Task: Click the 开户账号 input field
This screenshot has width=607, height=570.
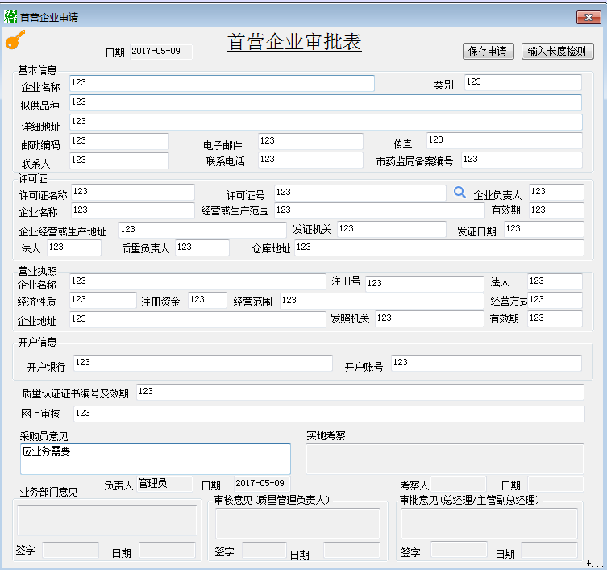Action: pos(486,363)
